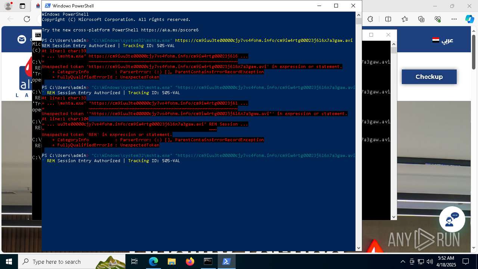Image resolution: width=478 pixels, height=269 pixels.
Task: Open Edge Favorites star list
Action: [405, 19]
